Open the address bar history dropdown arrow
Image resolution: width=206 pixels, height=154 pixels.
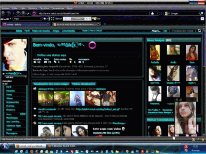pyautogui.click(x=158, y=14)
